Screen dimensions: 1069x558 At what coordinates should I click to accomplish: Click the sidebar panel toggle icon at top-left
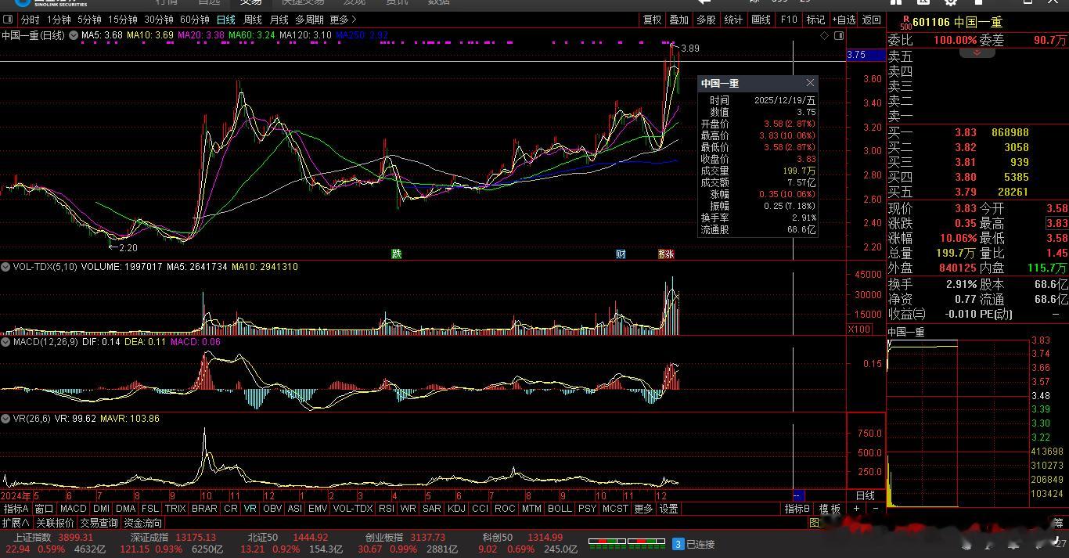click(8, 20)
